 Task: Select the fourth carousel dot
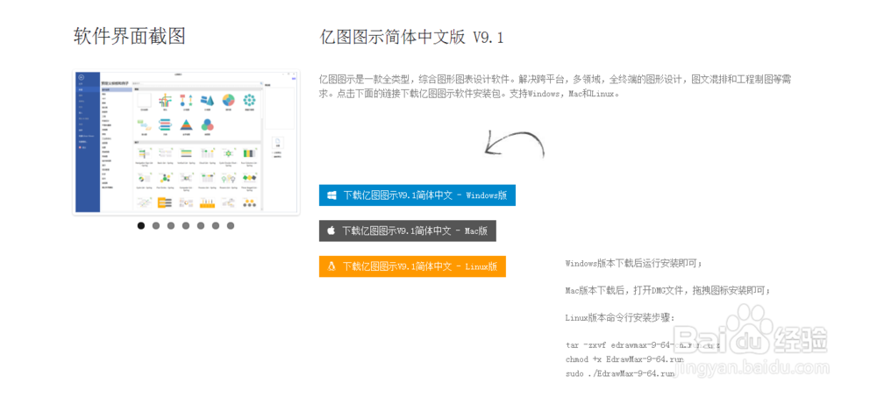[186, 225]
